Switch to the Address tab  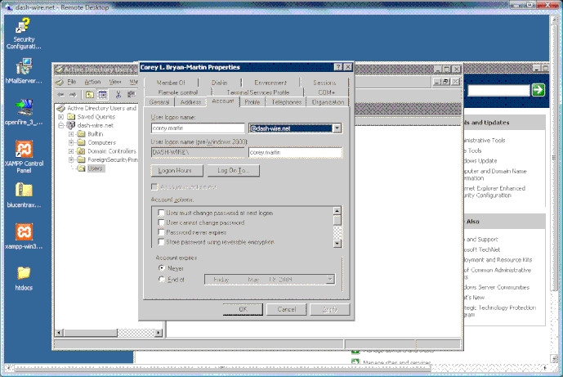click(x=190, y=102)
